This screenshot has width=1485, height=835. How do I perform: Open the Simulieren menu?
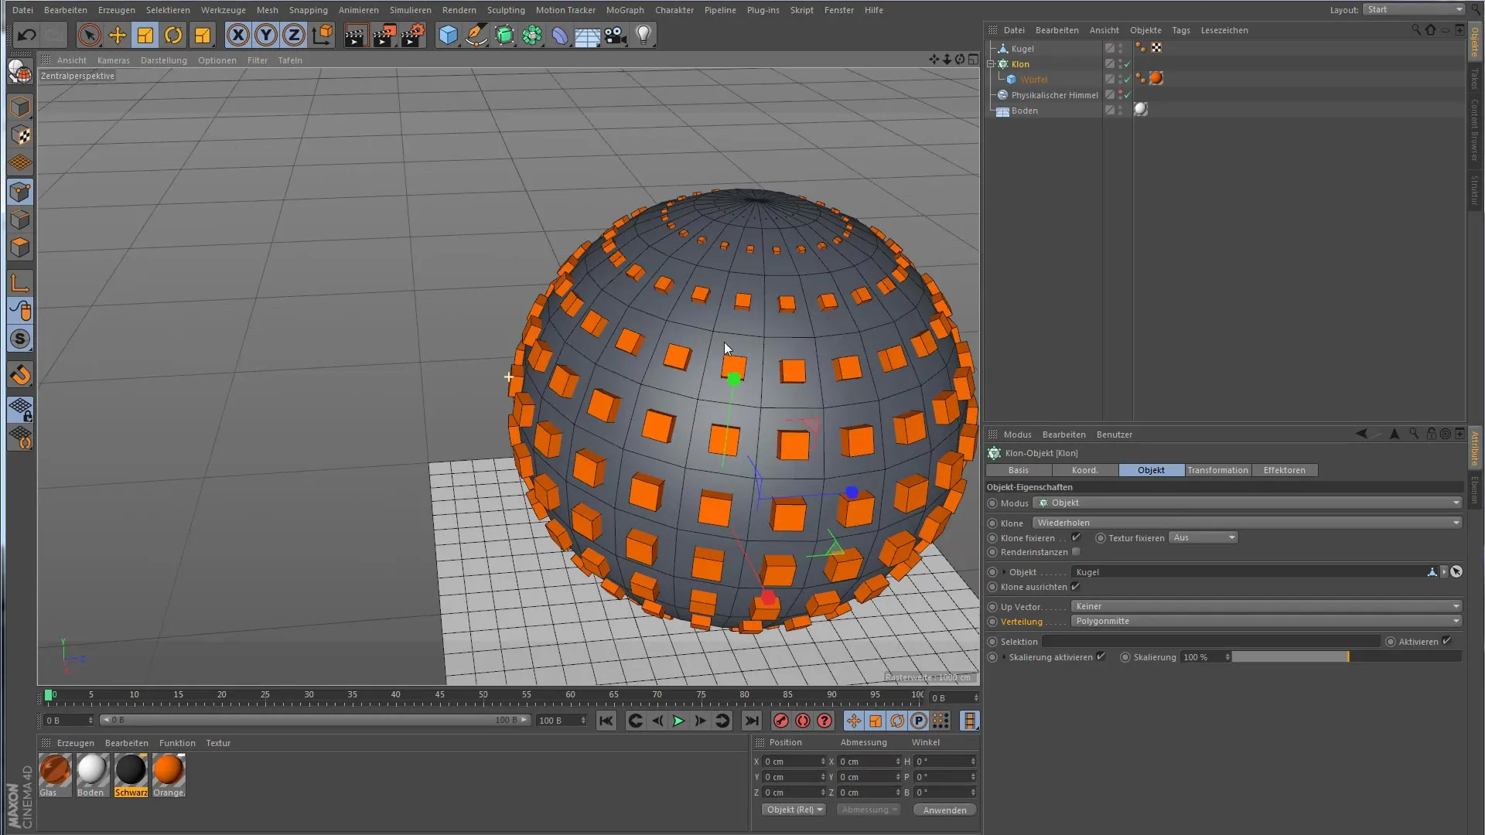tap(411, 10)
